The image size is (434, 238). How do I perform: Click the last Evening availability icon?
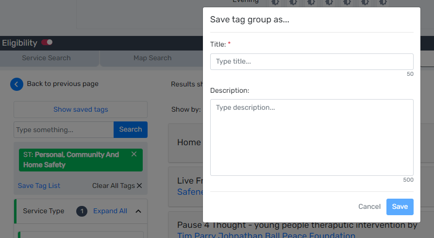point(383,2)
